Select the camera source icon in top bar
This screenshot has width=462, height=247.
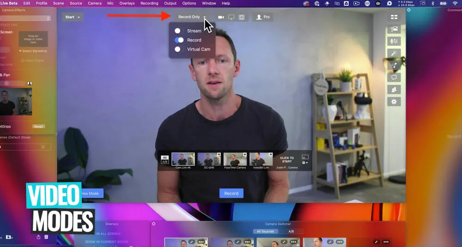[221, 17]
